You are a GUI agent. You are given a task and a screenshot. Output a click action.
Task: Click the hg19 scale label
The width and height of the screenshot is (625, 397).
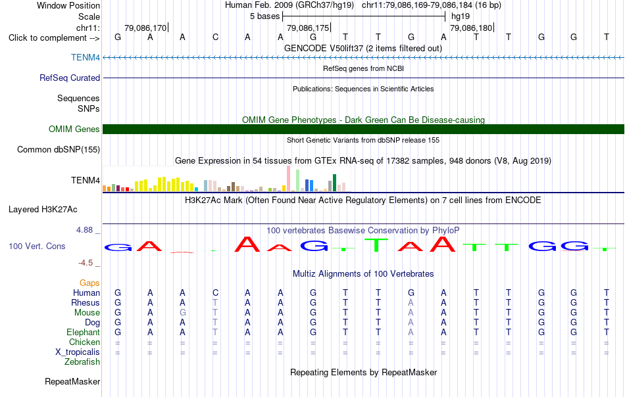[461, 16]
